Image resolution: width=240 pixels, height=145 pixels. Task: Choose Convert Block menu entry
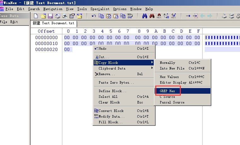point(124,111)
